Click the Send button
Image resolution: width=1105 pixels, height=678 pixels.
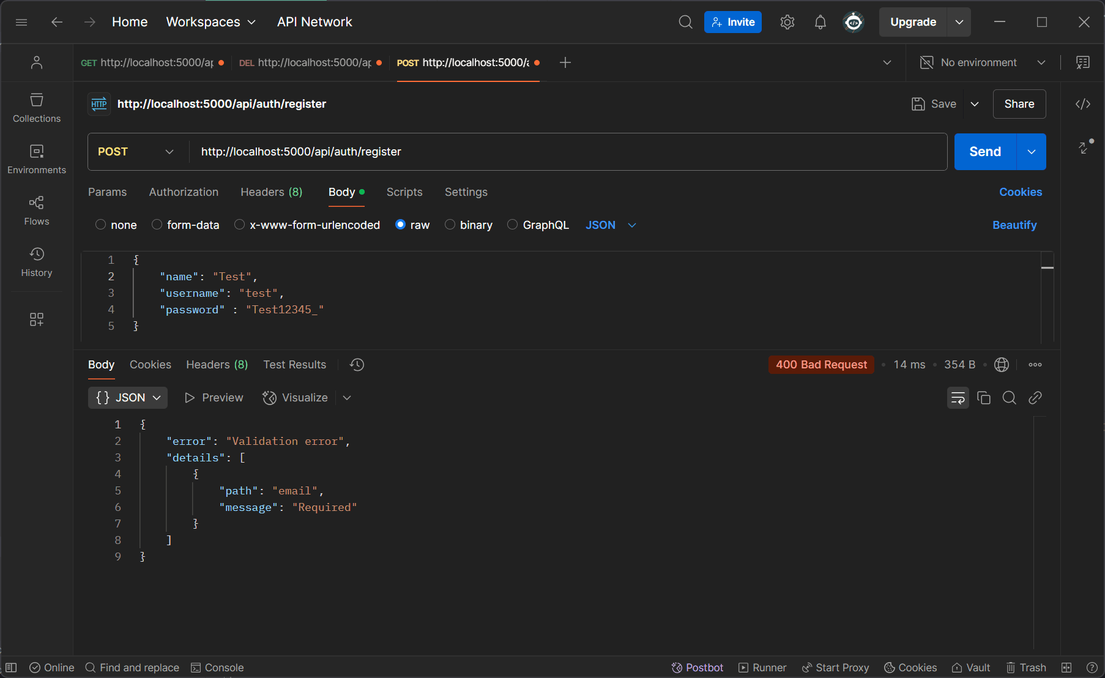(985, 152)
